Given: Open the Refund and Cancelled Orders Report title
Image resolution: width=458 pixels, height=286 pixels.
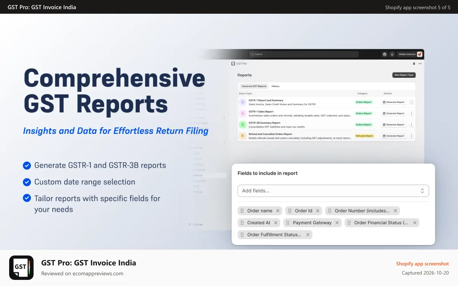Looking at the screenshot, I should point(270,134).
